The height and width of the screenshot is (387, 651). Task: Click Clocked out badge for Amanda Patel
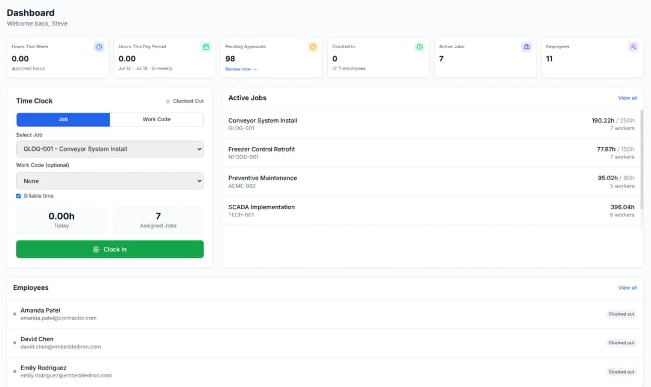click(621, 314)
